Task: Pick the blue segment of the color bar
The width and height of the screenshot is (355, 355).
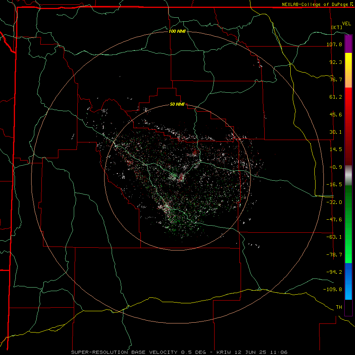Action: point(348,281)
